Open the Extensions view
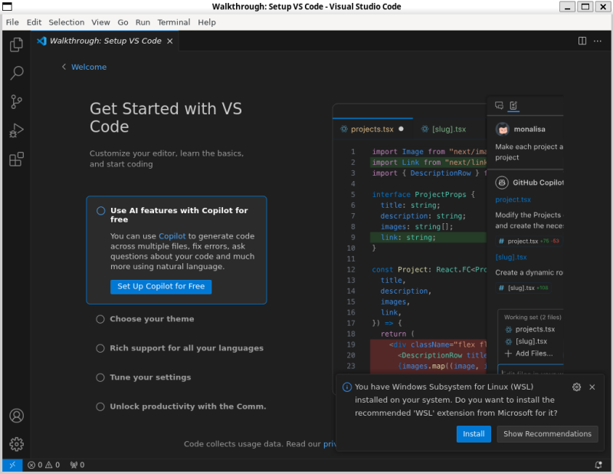Viewport: 613px width, 474px height. pyautogui.click(x=16, y=160)
